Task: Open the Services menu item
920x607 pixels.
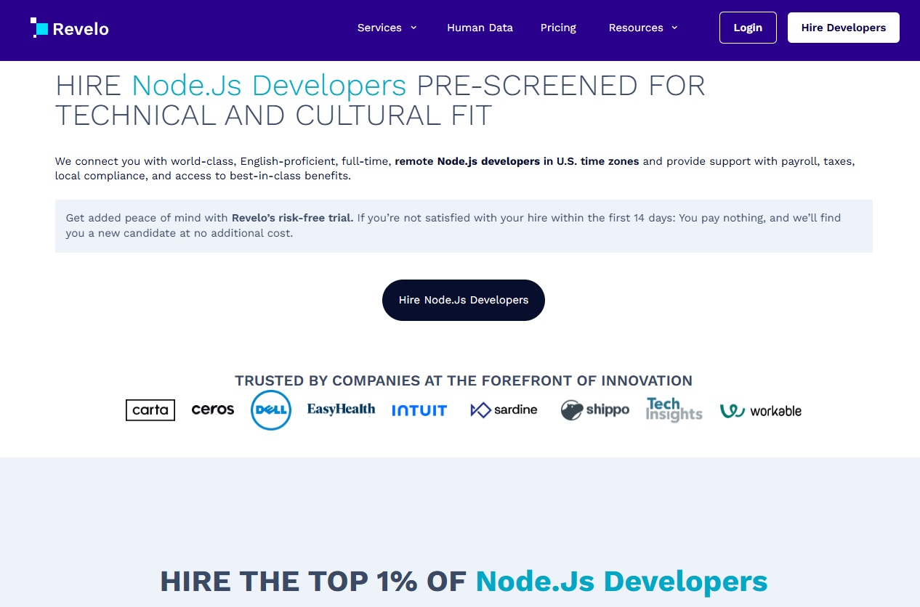Action: coord(379,28)
